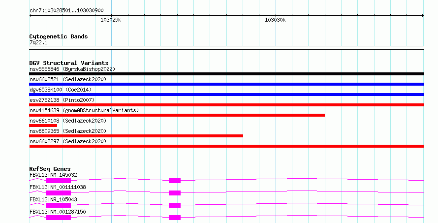
Task: Click the red bar of esv2752138
Action: pos(226,105)
